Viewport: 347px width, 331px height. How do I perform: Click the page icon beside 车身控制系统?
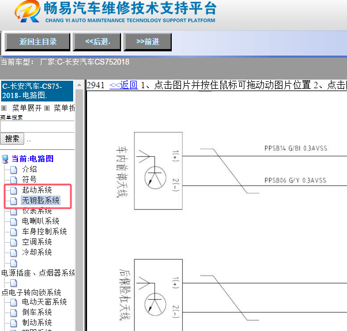tap(13, 232)
